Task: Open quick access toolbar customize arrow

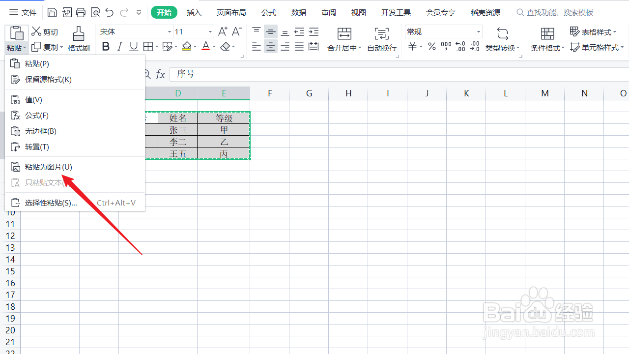Action: [139, 12]
